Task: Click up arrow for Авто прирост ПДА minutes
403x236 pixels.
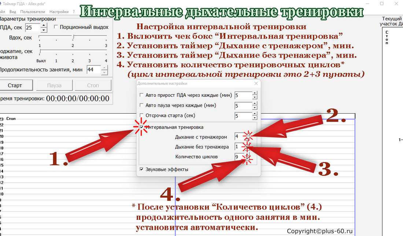Action: click(254, 93)
